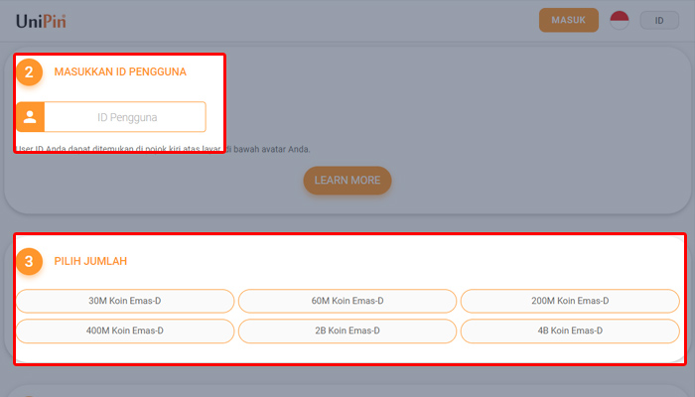Choose the 60M Koin Emas-D amount

point(347,301)
